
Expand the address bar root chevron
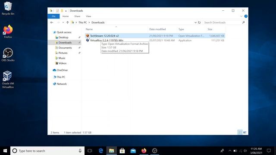(x=76, y=22)
